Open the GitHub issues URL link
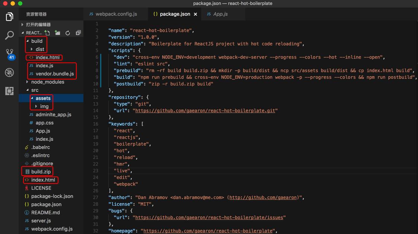The width and height of the screenshot is (418, 234). pyautogui.click(x=210, y=218)
